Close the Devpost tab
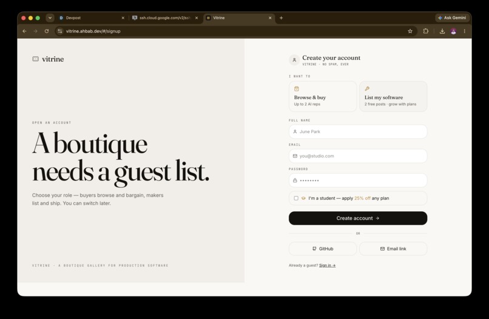 pyautogui.click(x=123, y=18)
